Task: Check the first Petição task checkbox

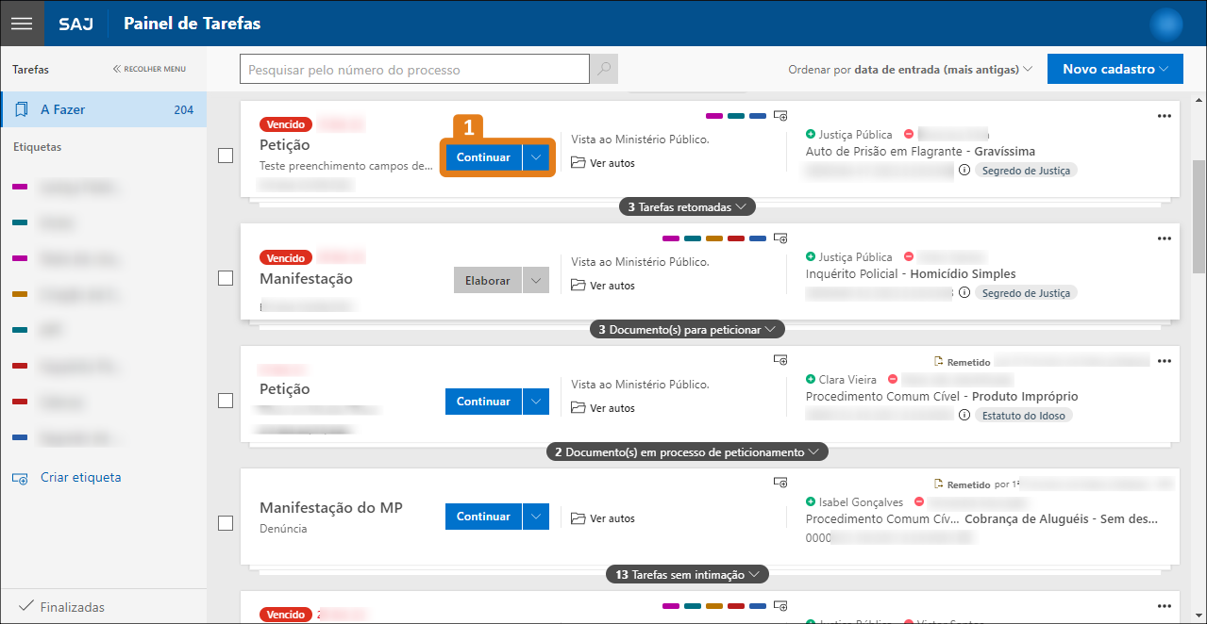Action: click(226, 156)
